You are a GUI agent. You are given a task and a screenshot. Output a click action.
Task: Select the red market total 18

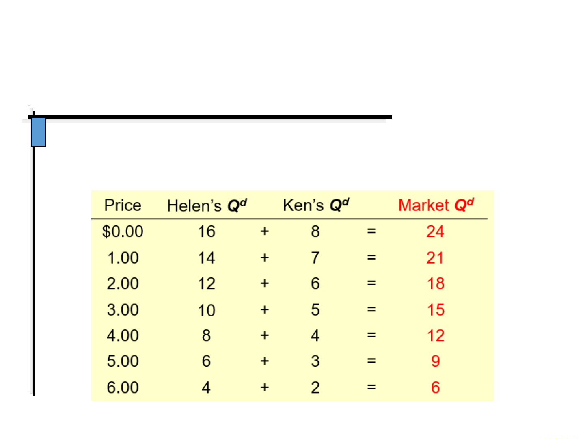(436, 284)
